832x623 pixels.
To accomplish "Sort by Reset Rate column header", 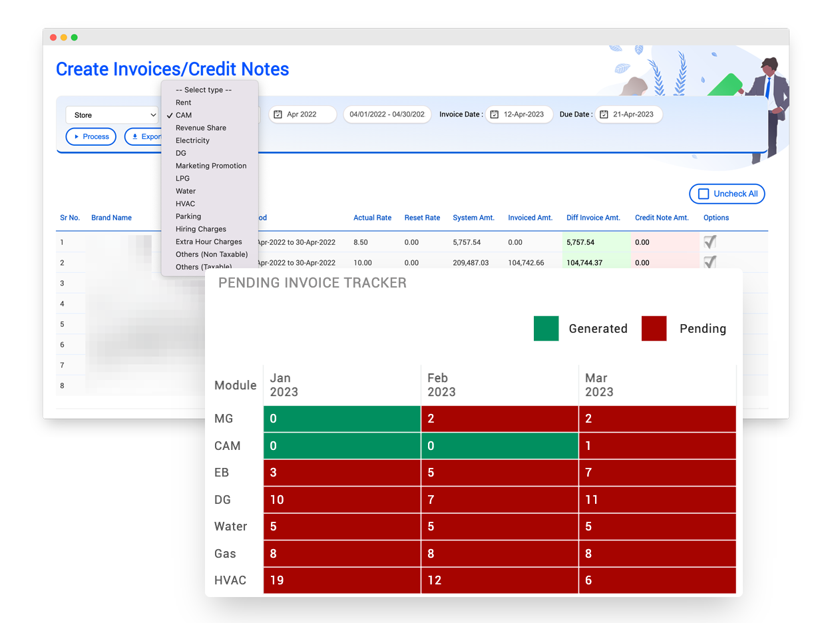I will click(x=422, y=218).
